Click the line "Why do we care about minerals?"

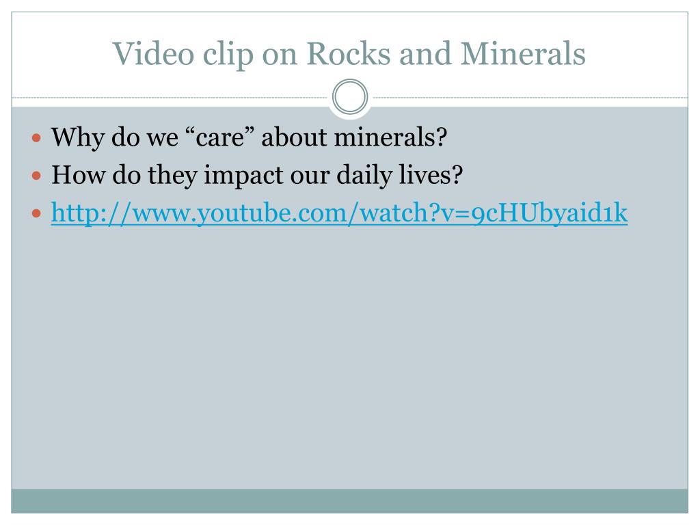(249, 137)
